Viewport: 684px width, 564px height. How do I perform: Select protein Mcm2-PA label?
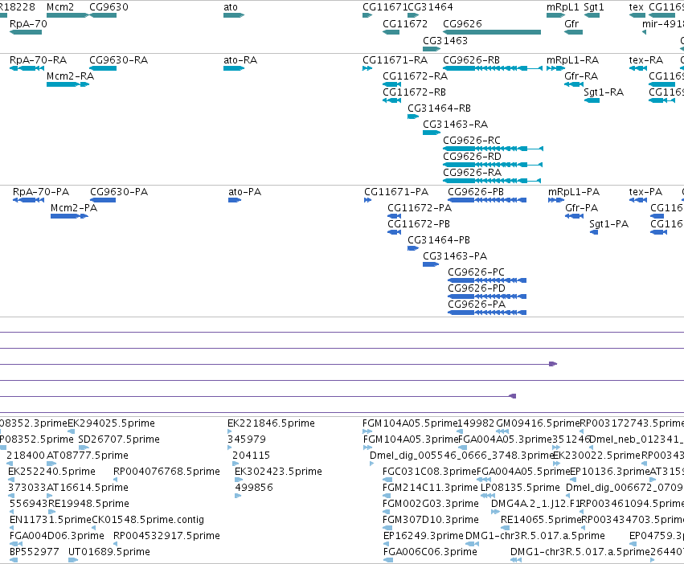(74, 207)
